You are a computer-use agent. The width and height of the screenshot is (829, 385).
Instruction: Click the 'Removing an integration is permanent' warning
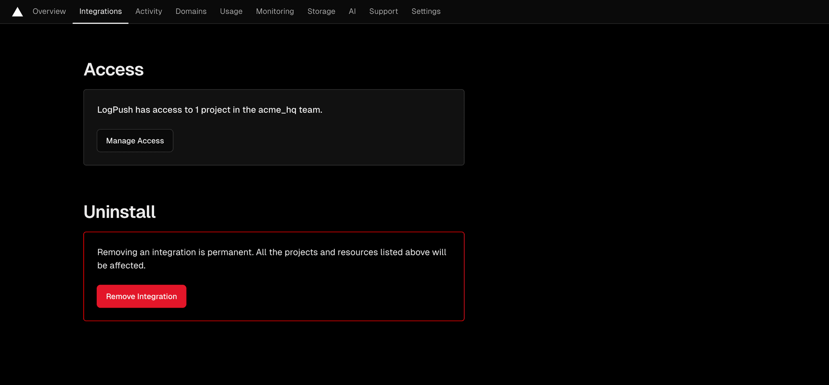tap(272, 259)
